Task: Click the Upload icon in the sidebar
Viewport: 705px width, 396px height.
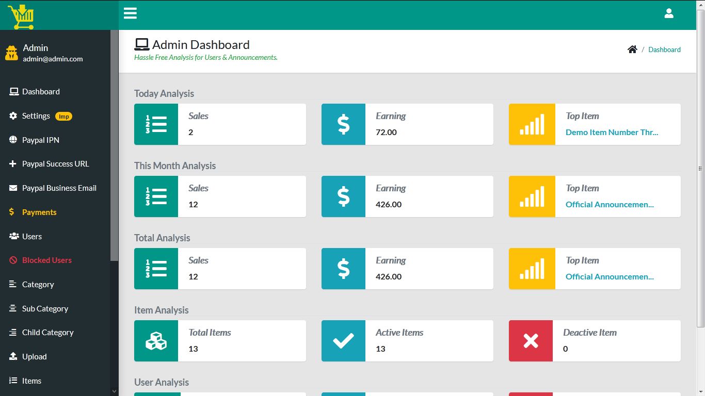Action: [x=12, y=356]
